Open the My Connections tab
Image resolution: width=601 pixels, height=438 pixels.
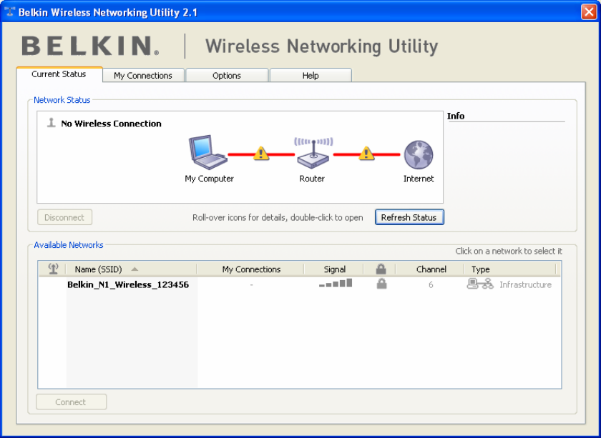pyautogui.click(x=143, y=76)
